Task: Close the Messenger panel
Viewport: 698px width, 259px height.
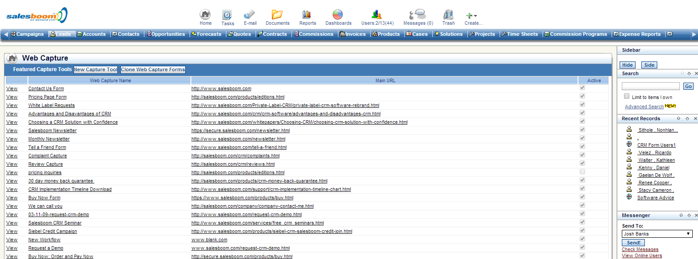Action: (x=696, y=215)
